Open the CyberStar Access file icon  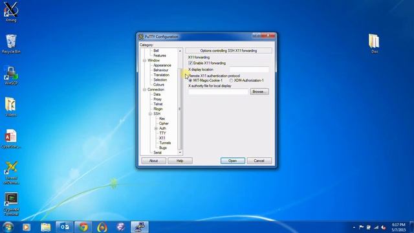tap(11, 139)
